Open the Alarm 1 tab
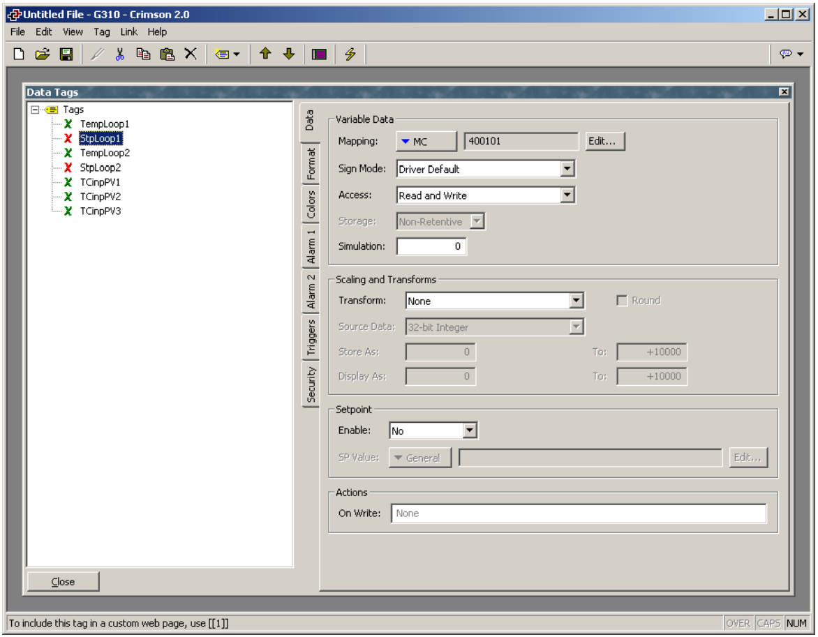The height and width of the screenshot is (637, 818). [311, 247]
